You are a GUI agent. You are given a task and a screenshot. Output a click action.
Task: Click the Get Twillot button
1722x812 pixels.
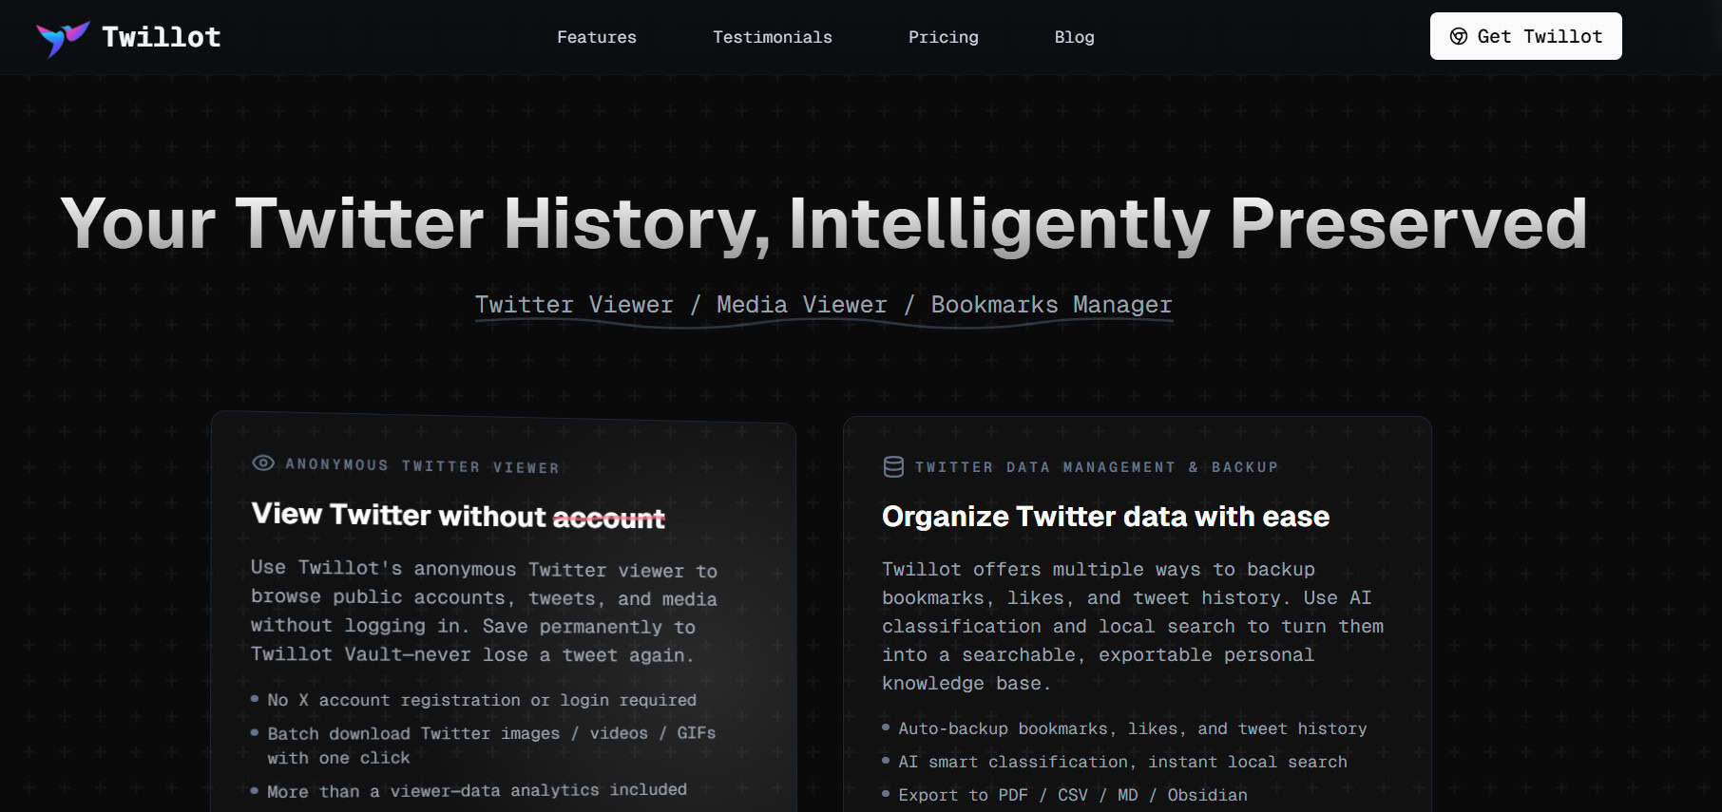point(1525,36)
